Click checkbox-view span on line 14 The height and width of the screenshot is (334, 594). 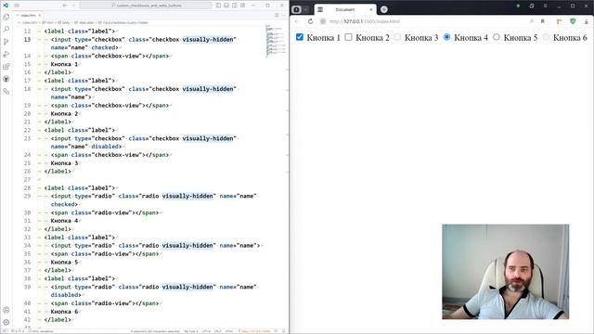(110, 56)
